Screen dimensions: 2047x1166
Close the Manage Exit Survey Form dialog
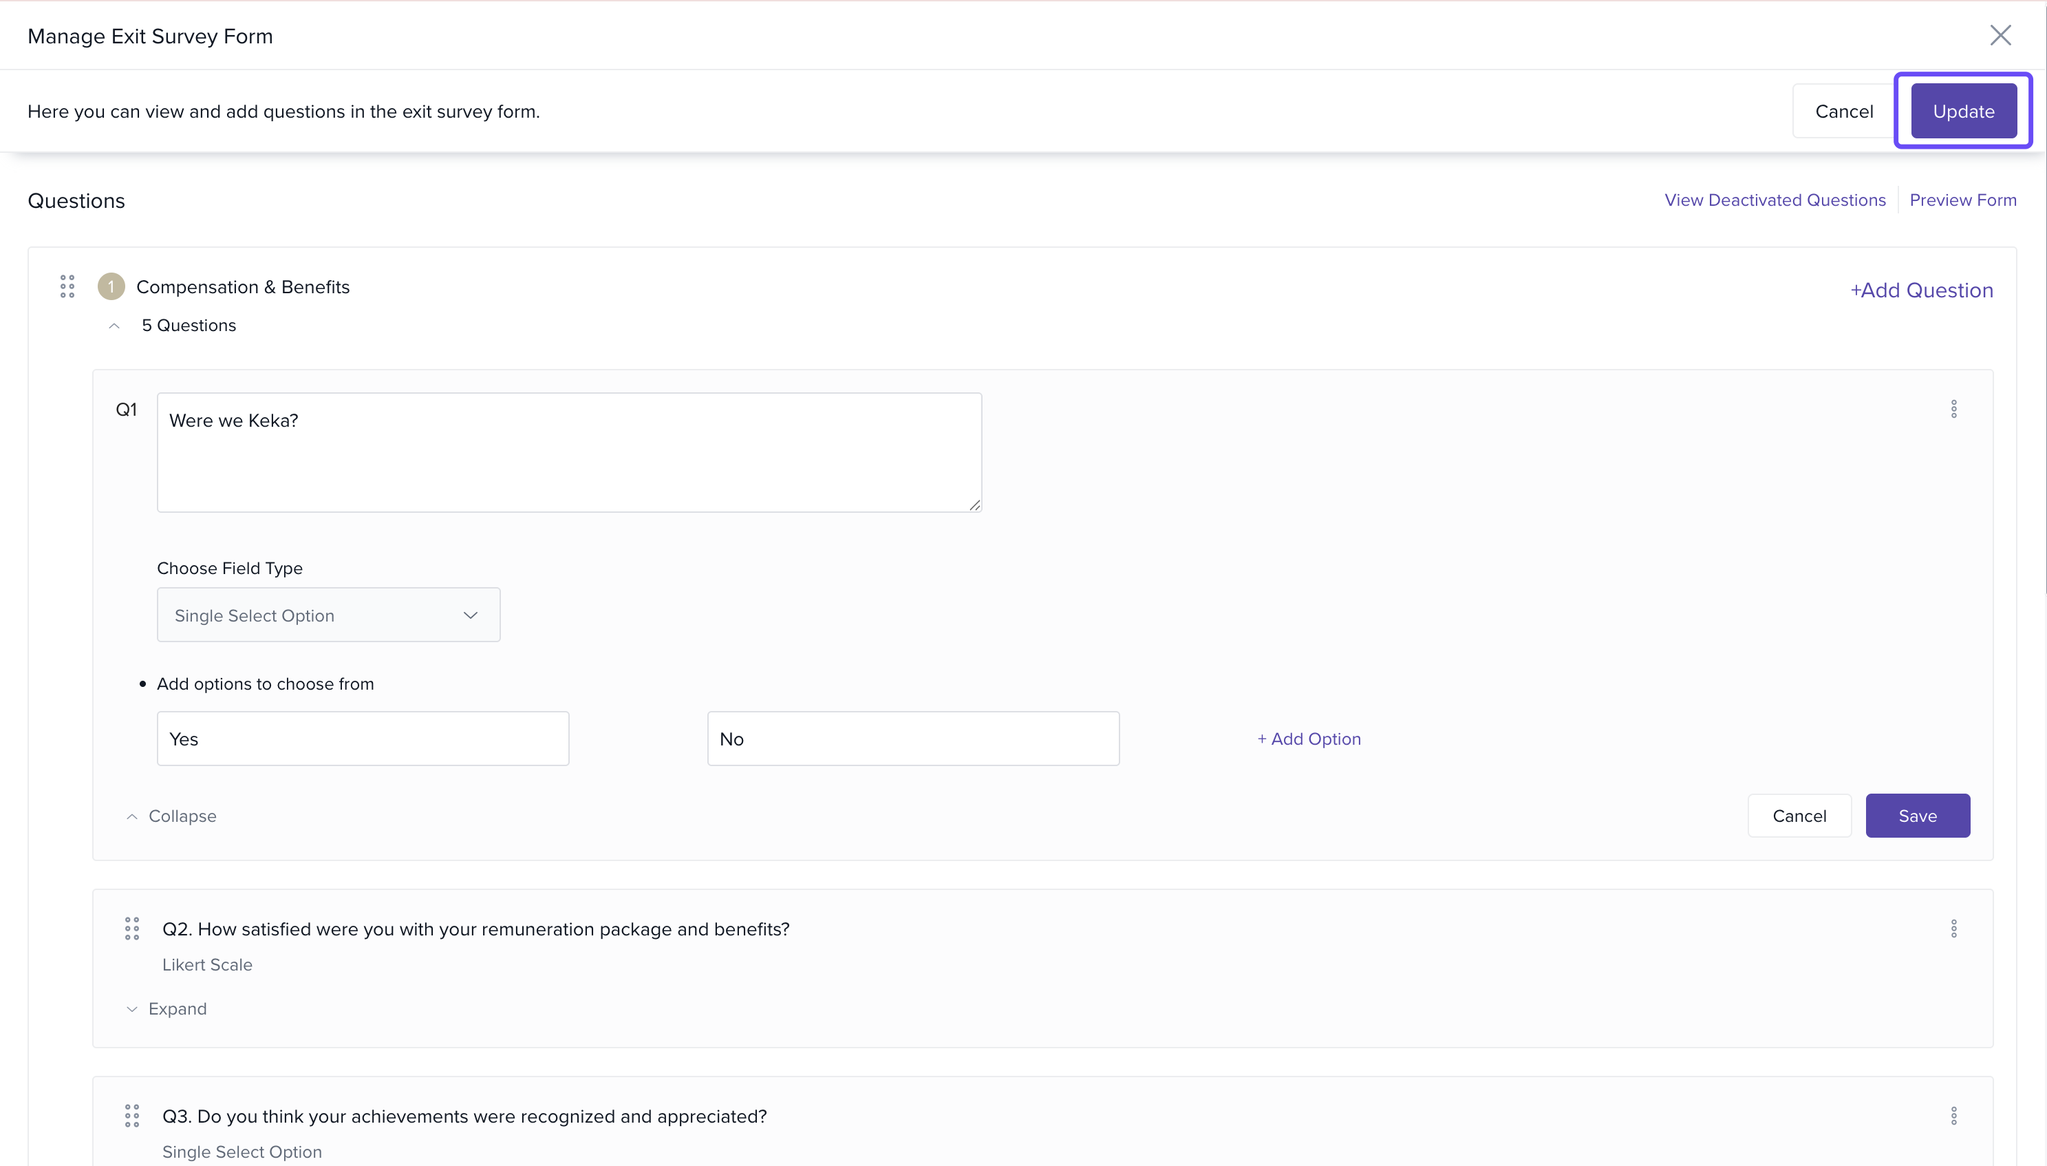point(2000,35)
